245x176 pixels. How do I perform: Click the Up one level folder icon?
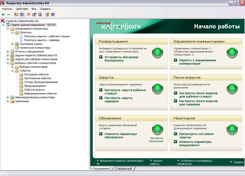[16, 14]
